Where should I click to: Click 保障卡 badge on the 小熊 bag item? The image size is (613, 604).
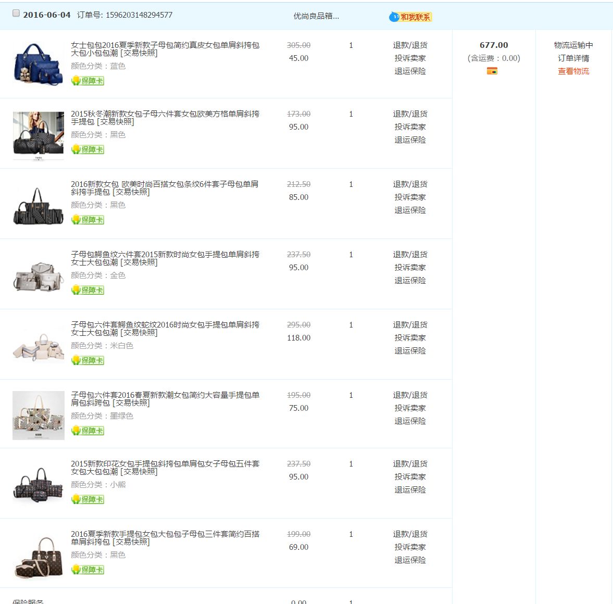87,500
